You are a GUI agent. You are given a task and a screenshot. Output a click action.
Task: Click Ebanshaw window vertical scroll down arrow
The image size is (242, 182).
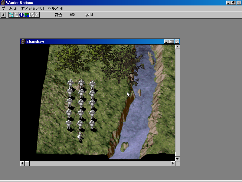coord(178,159)
